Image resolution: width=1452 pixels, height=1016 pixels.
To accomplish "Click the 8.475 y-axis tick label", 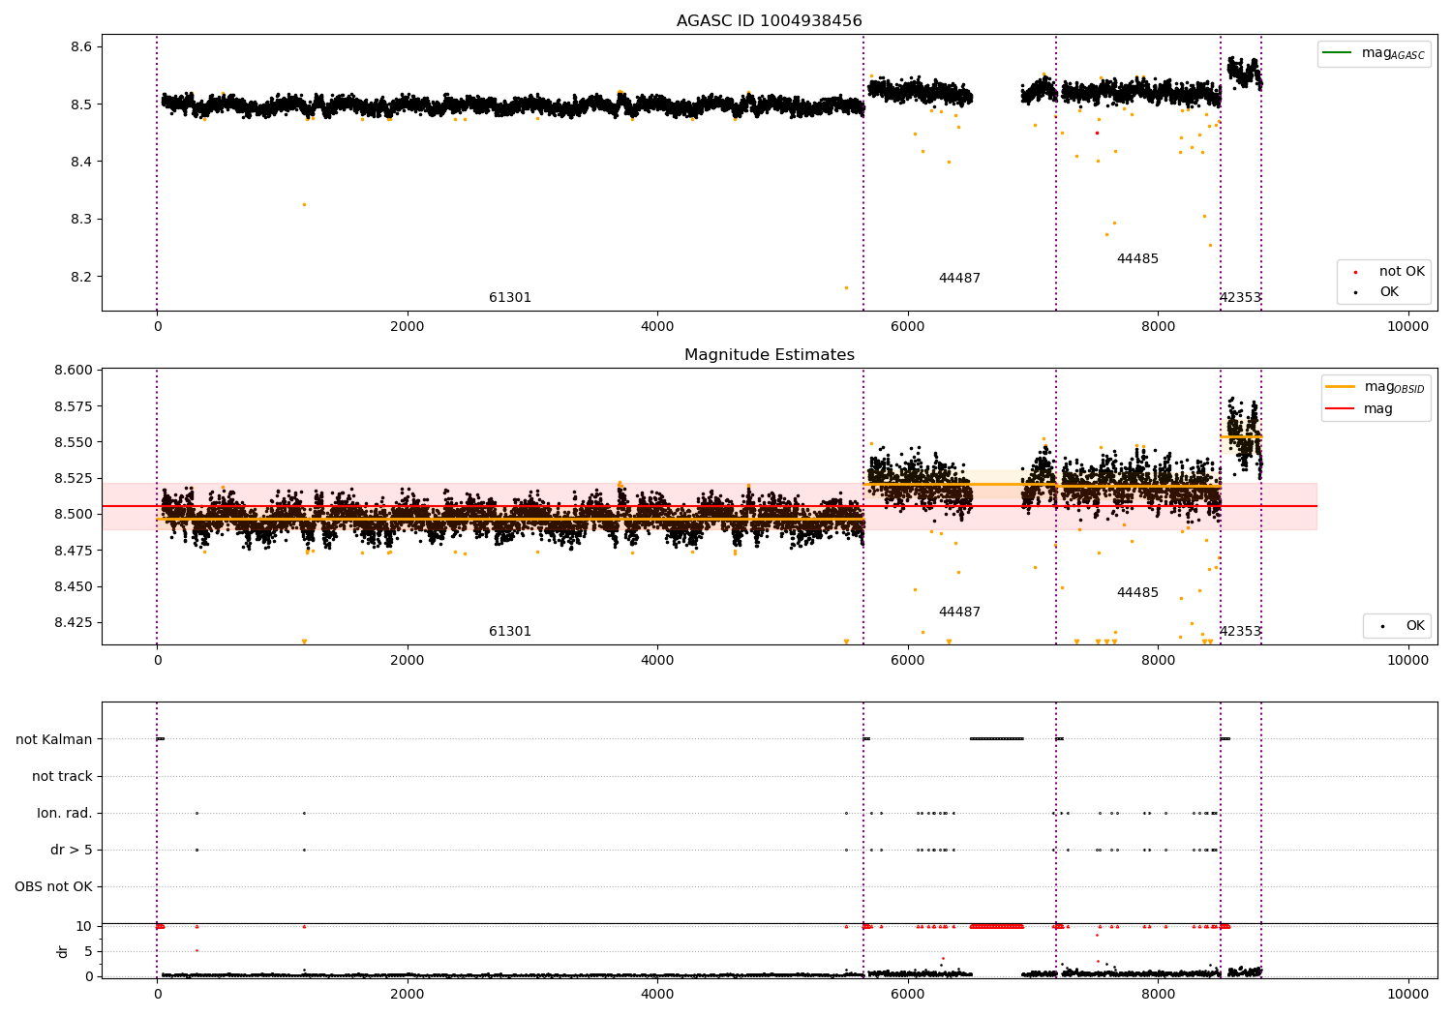I will tap(73, 551).
